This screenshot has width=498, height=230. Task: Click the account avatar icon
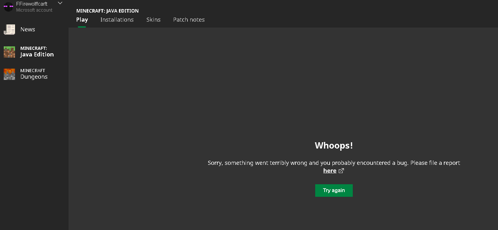click(8, 7)
